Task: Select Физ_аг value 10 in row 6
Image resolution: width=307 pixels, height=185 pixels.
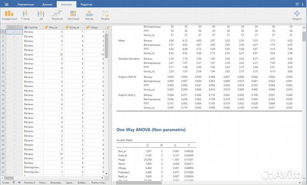Action: pyautogui.click(x=53, y=55)
